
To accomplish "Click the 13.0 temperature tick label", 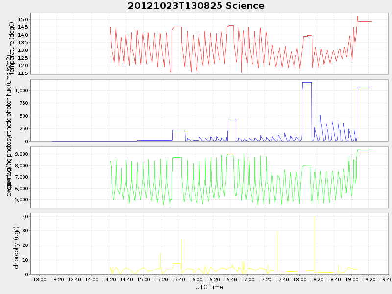I will click(23, 50).
